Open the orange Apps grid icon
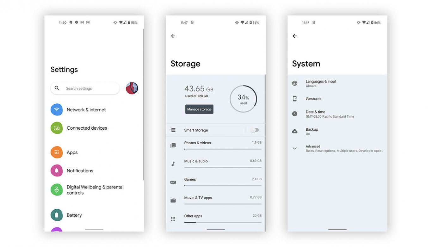 (x=57, y=152)
